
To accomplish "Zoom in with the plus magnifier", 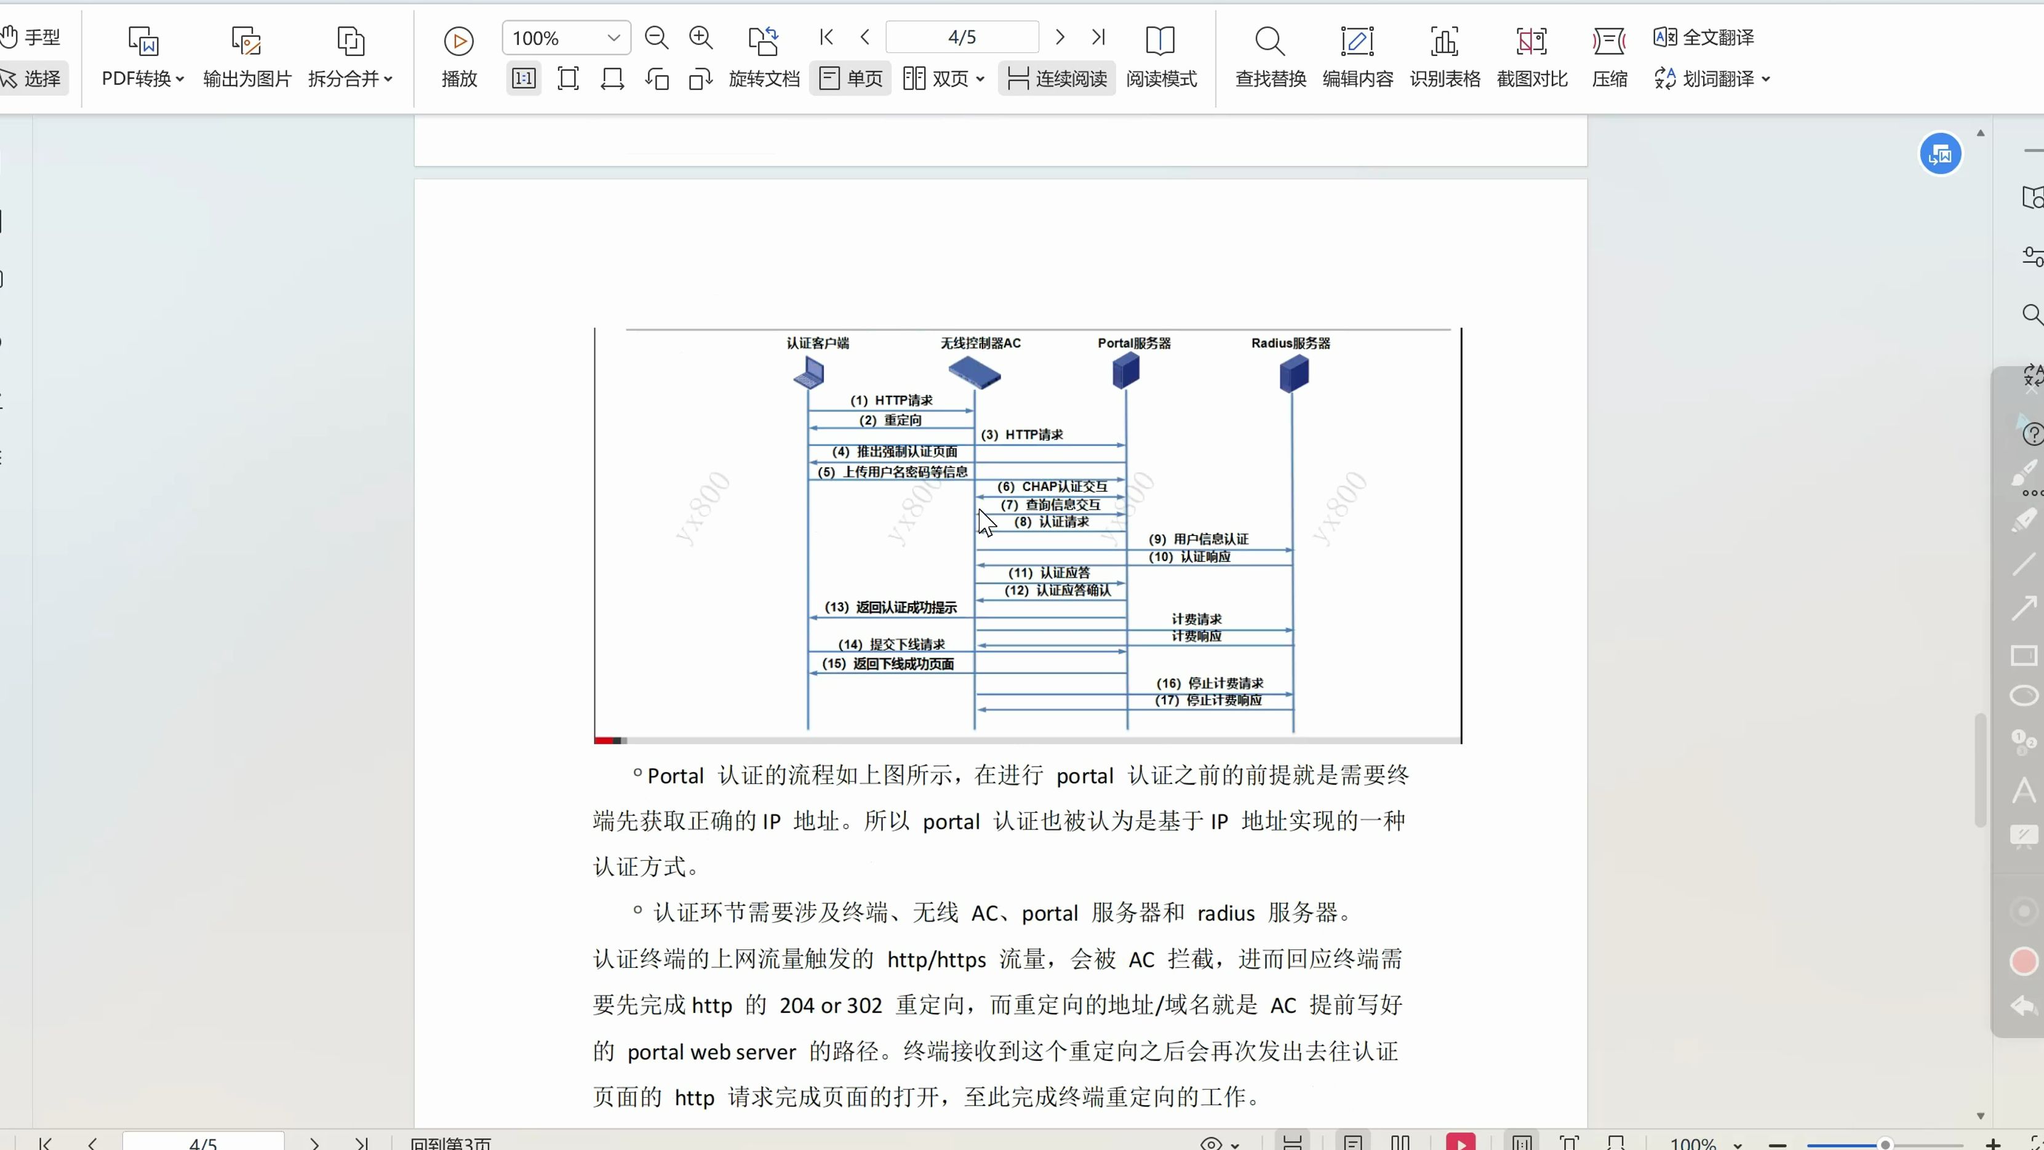I will coord(701,38).
